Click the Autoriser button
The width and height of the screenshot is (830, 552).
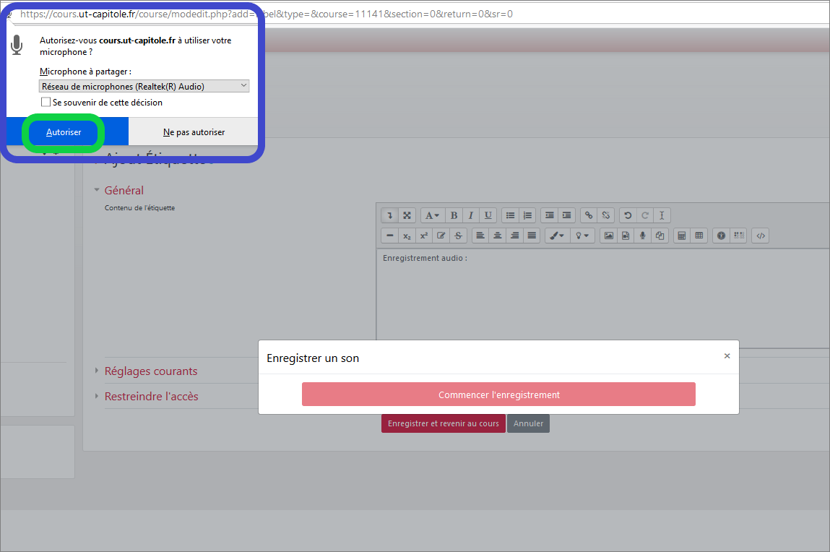(64, 132)
